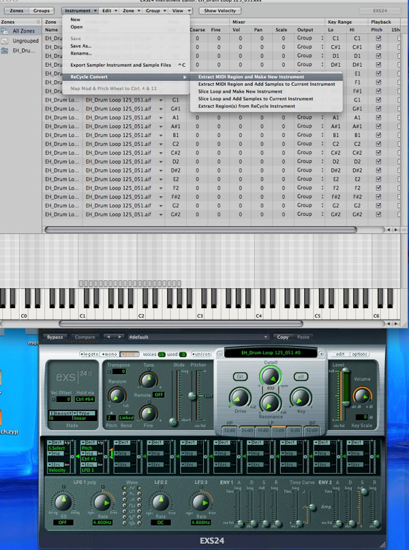Select triangle wave for LFO 1

pyautogui.click(x=125, y=488)
